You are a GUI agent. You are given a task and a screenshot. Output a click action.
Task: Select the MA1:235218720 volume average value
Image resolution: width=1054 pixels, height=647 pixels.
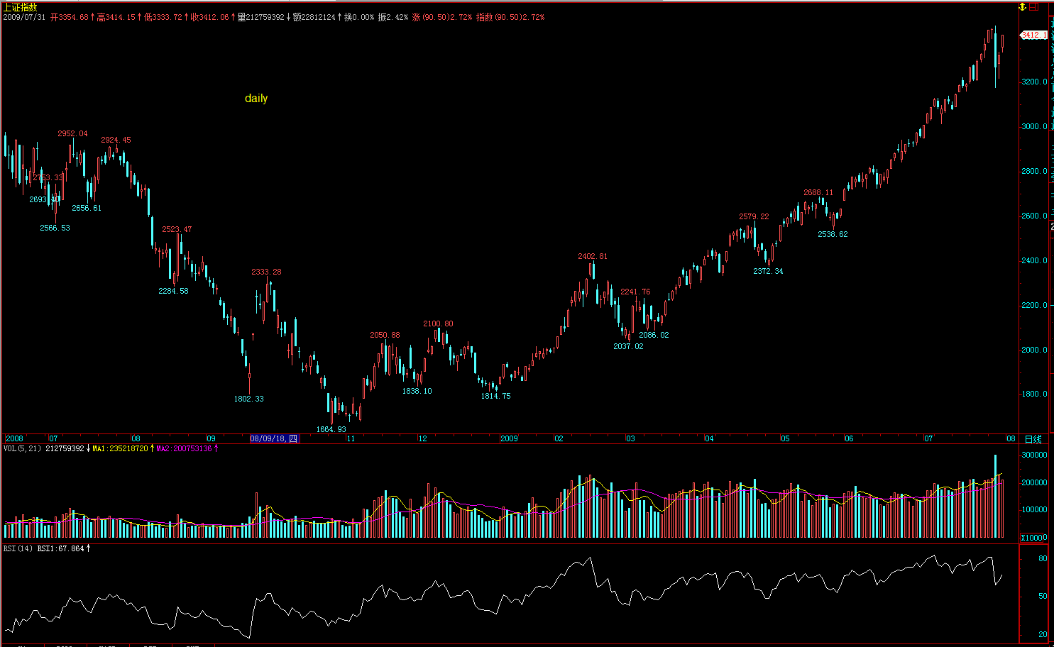(x=120, y=448)
